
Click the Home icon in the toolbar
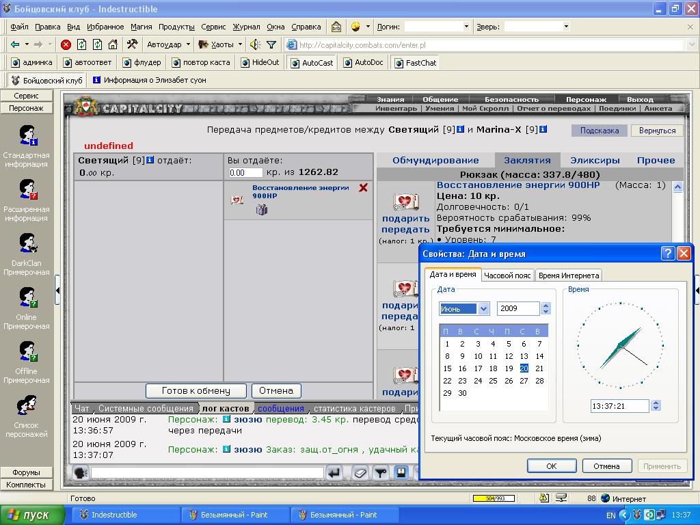[113, 44]
